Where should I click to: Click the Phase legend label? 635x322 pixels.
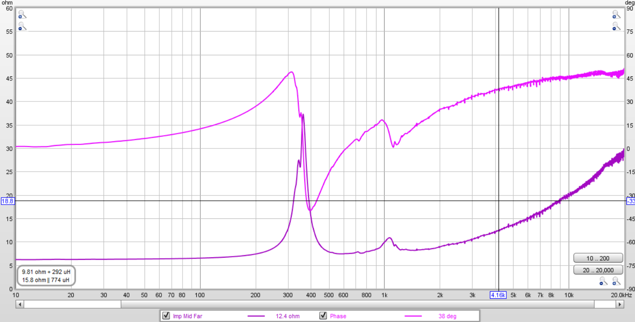[338, 316]
